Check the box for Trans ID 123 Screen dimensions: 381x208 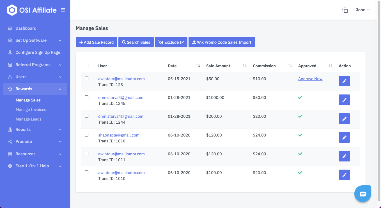tap(86, 78)
